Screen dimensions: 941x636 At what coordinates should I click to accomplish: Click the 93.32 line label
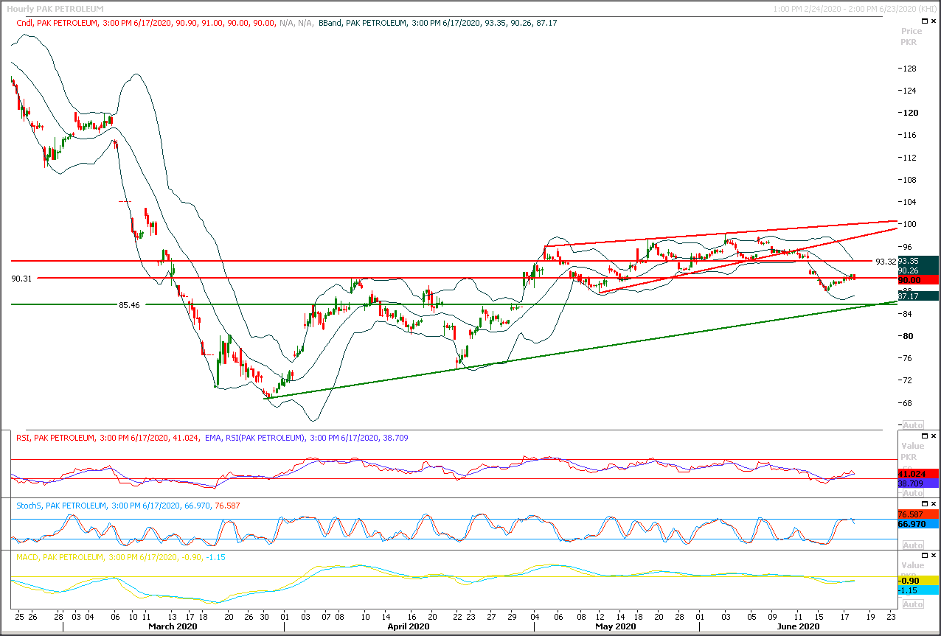point(886,262)
